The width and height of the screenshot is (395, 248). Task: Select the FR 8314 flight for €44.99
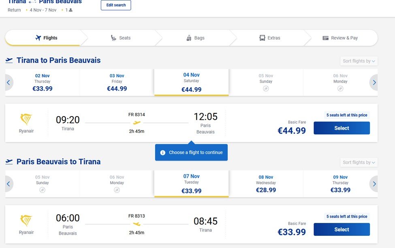(x=342, y=128)
